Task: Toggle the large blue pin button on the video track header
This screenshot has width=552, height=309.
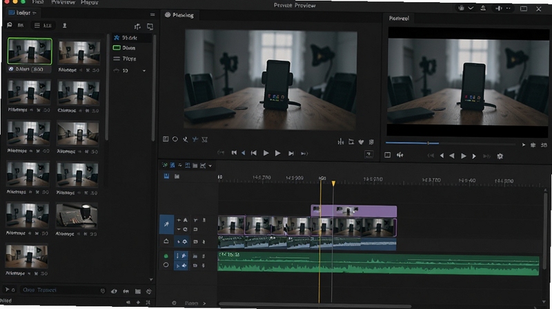Action: [166, 224]
